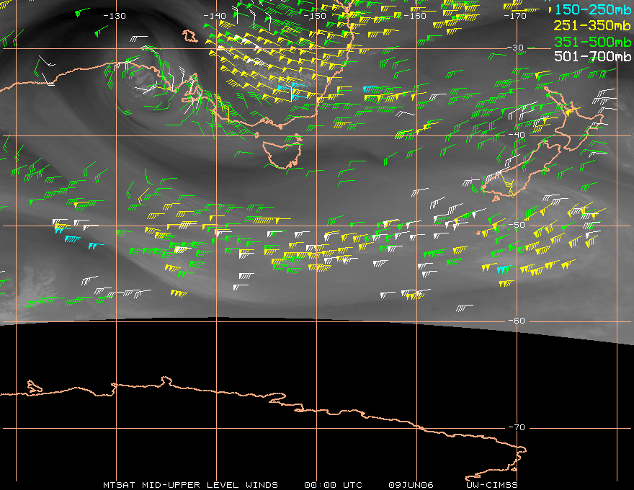This screenshot has width=634, height=490.
Task: Select the 00:00 UTC timestamp
Action: [x=333, y=485]
